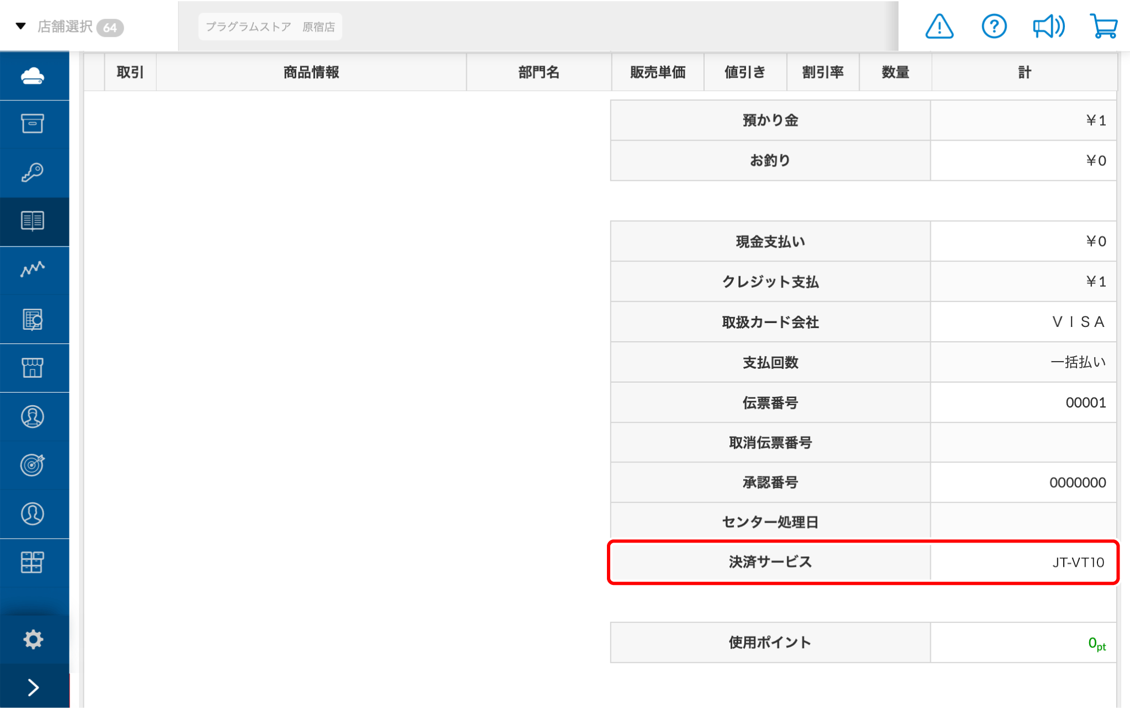Image resolution: width=1130 pixels, height=709 pixels.
Task: Click the プラグラムストア 原宿店 store tag
Action: click(x=270, y=27)
